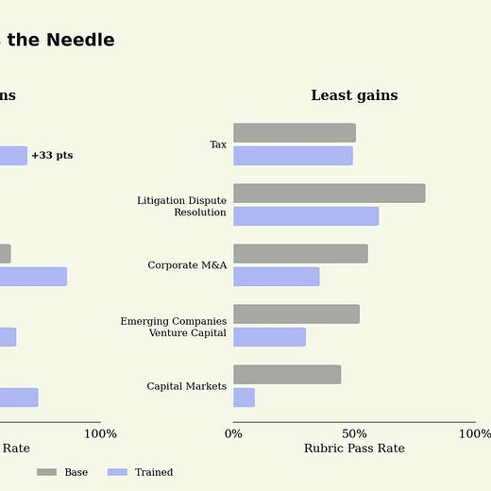Select the Tax base gray bar
The height and width of the screenshot is (491, 491).
click(295, 133)
